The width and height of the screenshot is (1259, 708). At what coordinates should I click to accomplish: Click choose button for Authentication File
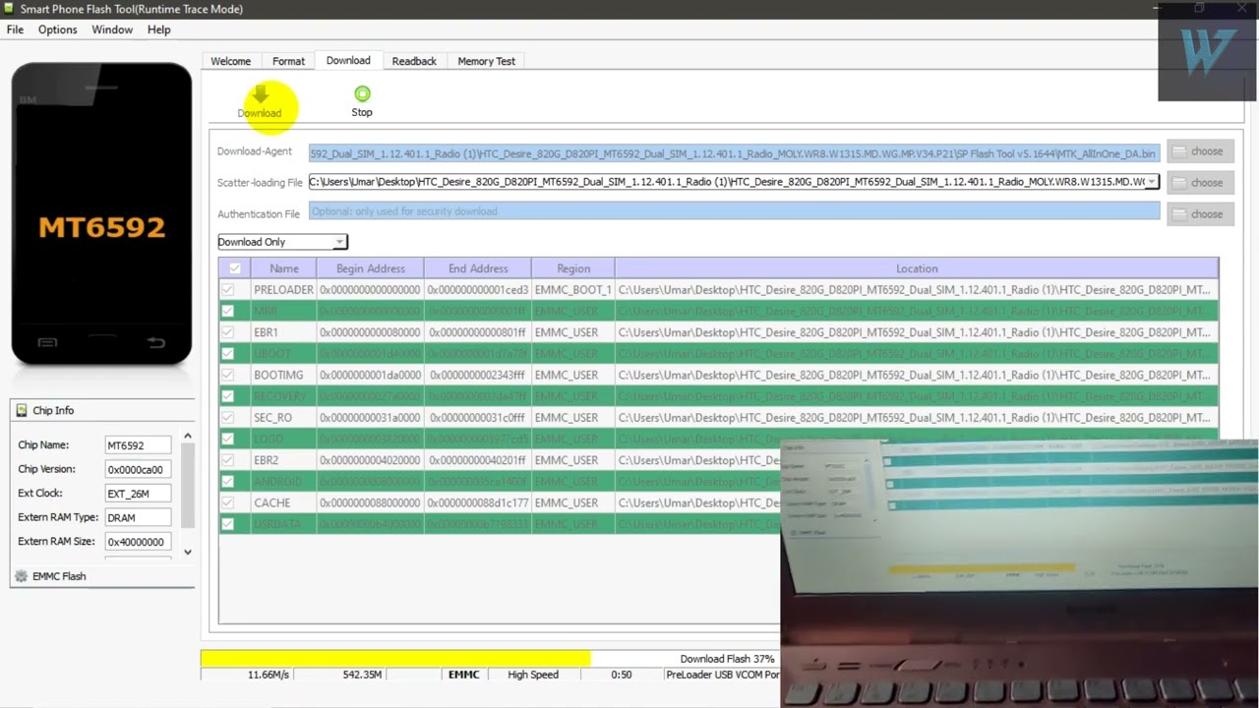1200,213
